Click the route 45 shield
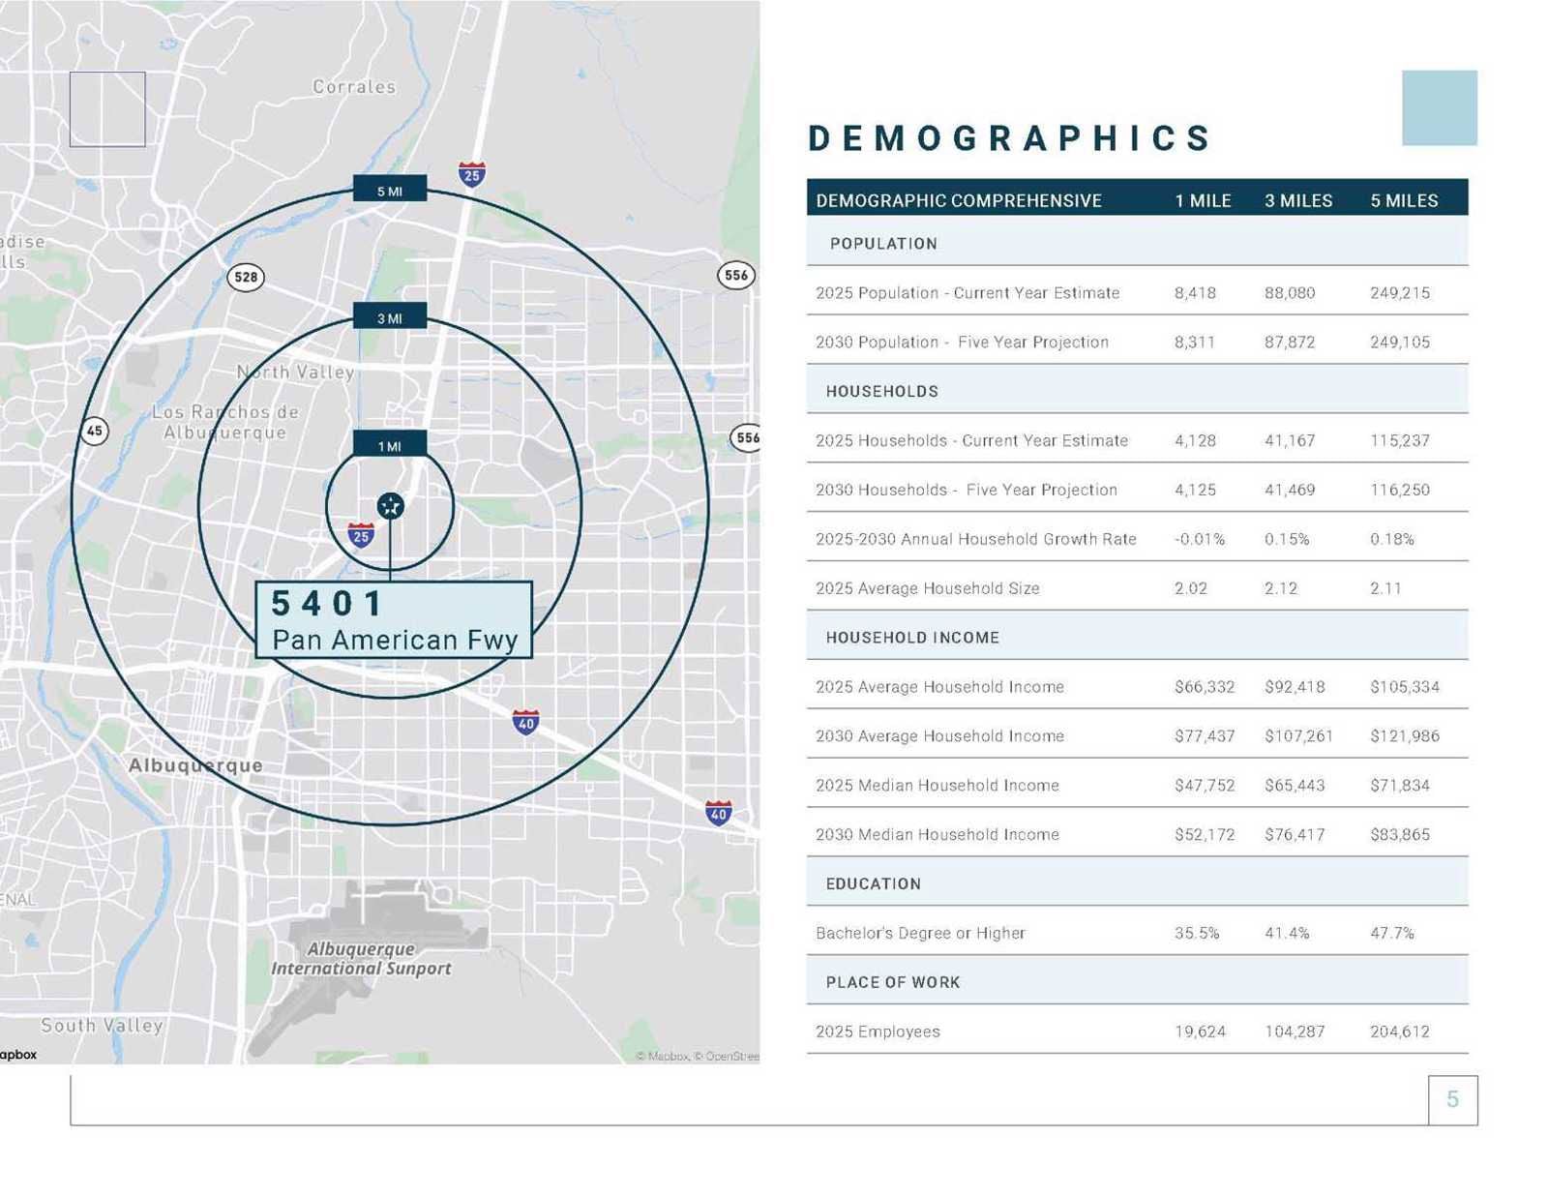 tap(94, 431)
